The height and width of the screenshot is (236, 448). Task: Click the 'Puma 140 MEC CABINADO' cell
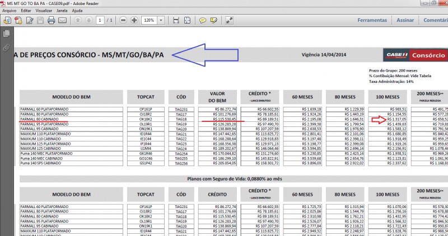(72, 158)
